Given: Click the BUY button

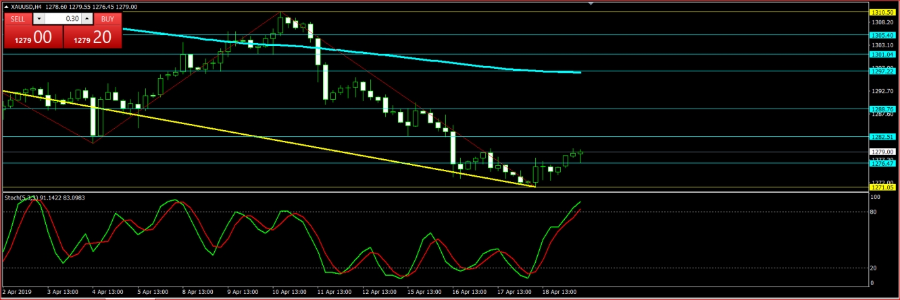Looking at the screenshot, I should pyautogui.click(x=107, y=19).
